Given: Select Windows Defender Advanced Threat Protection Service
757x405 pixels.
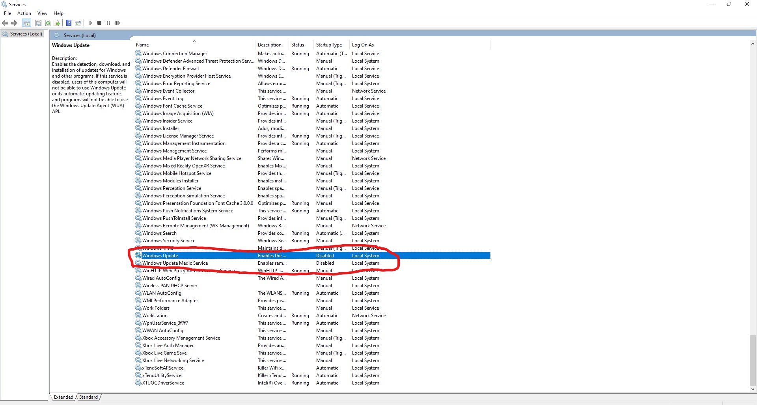Looking at the screenshot, I should 312,61.
